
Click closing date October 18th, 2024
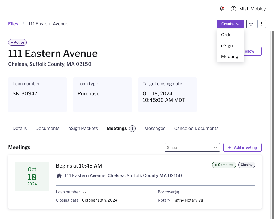pos(100,200)
